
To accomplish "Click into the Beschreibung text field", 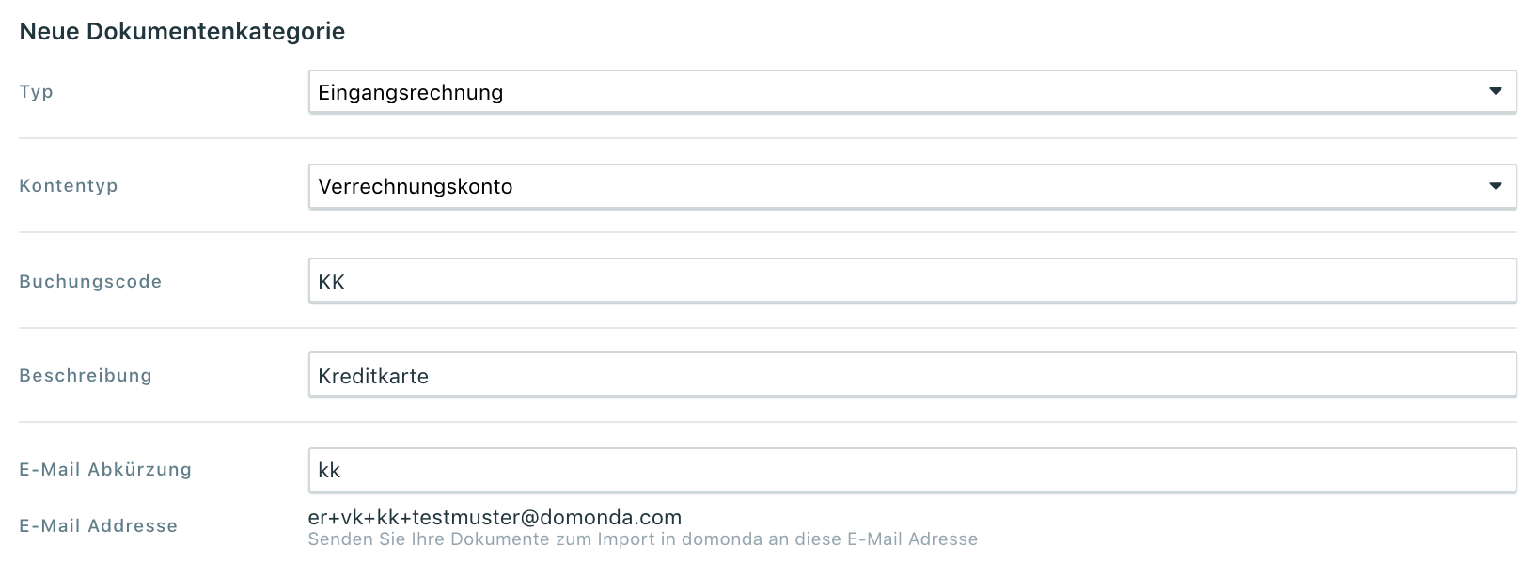I will pyautogui.click(x=912, y=376).
